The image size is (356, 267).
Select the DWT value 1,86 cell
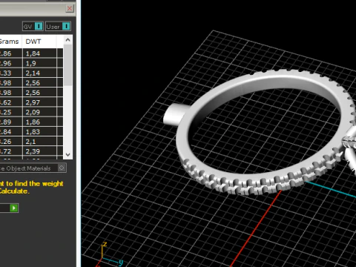tap(39, 122)
